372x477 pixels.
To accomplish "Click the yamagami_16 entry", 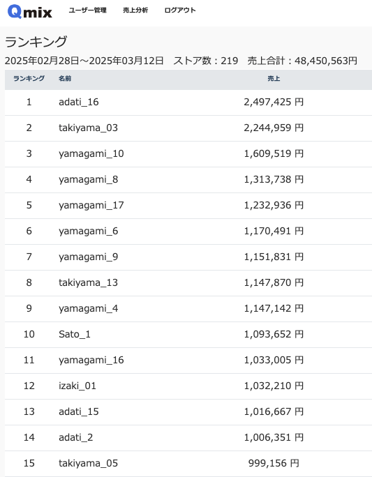I will (x=91, y=360).
